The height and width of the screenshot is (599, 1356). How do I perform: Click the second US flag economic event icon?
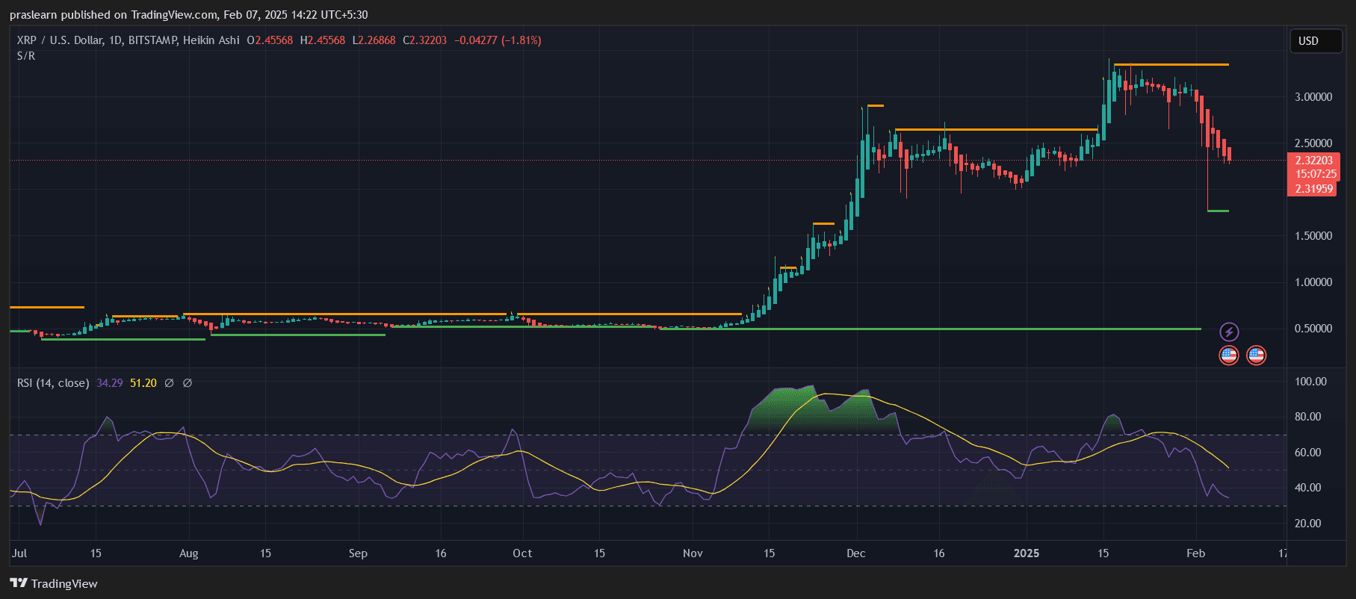(x=1257, y=356)
